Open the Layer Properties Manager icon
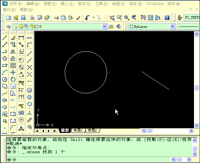Image resolution: width=200 pixels, height=163 pixels. click(9, 27)
